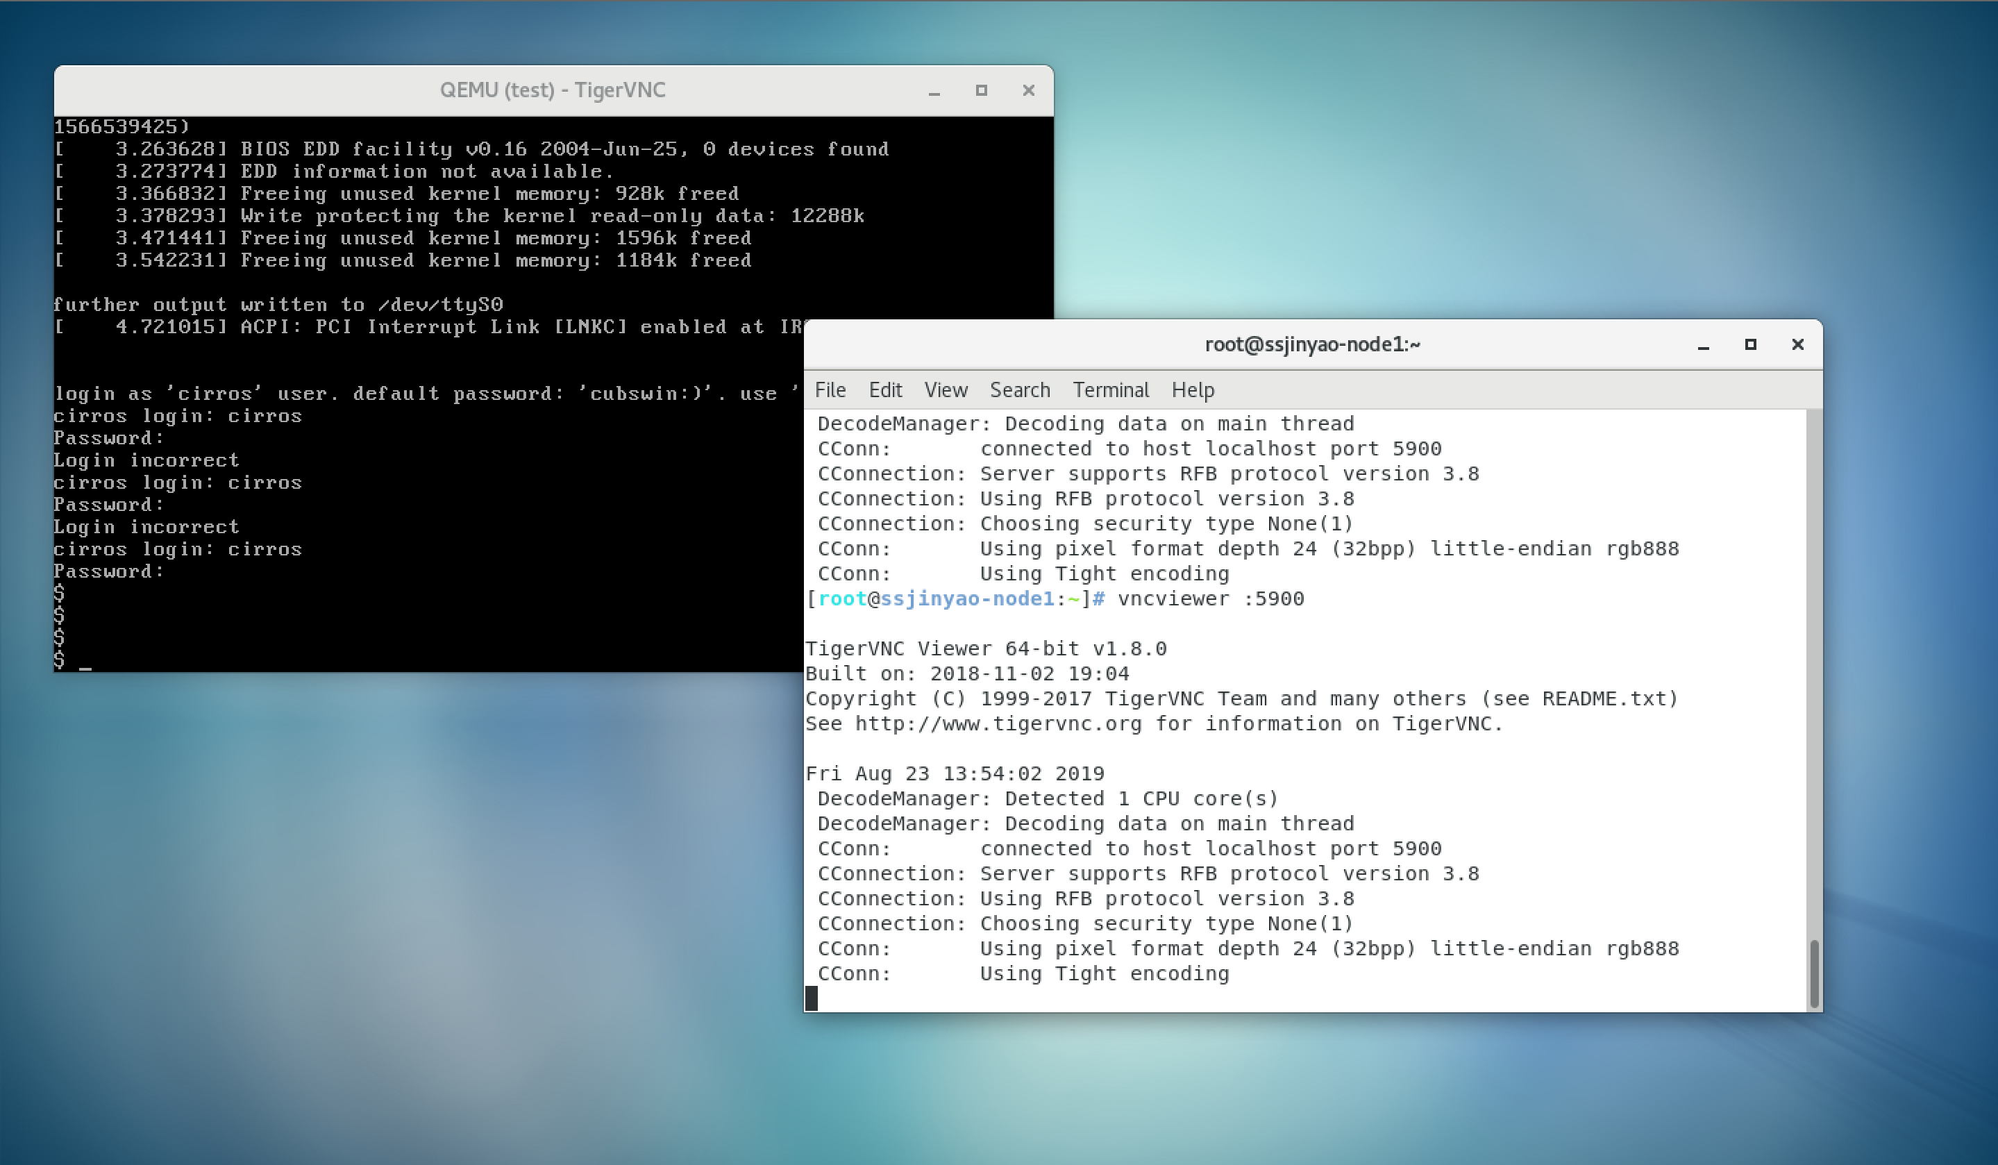Click the http://www.tigervnc.org URL text
This screenshot has height=1165, width=1998.
click(x=998, y=724)
